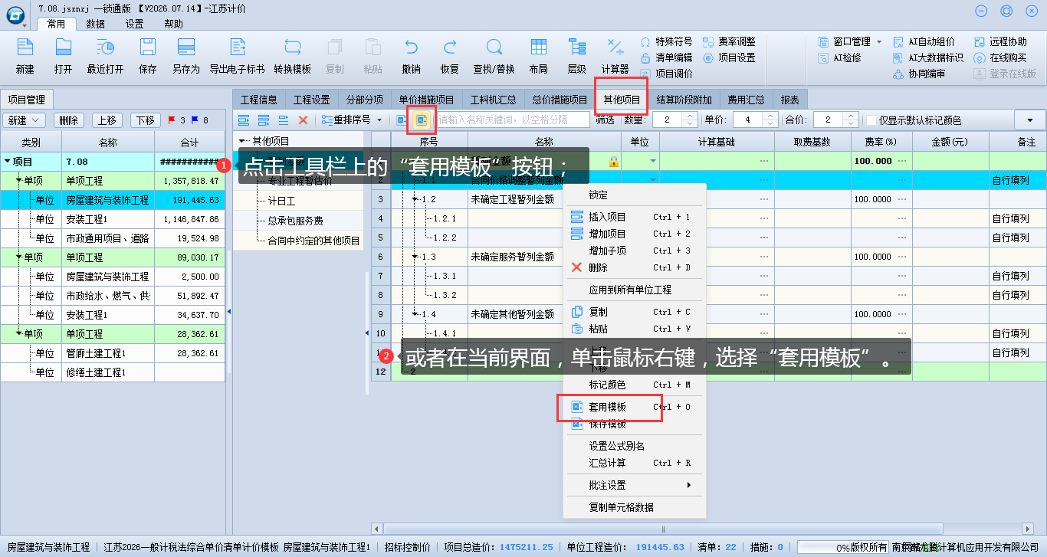Open 清单编辑 tool
The image size is (1047, 557).
click(666, 57)
